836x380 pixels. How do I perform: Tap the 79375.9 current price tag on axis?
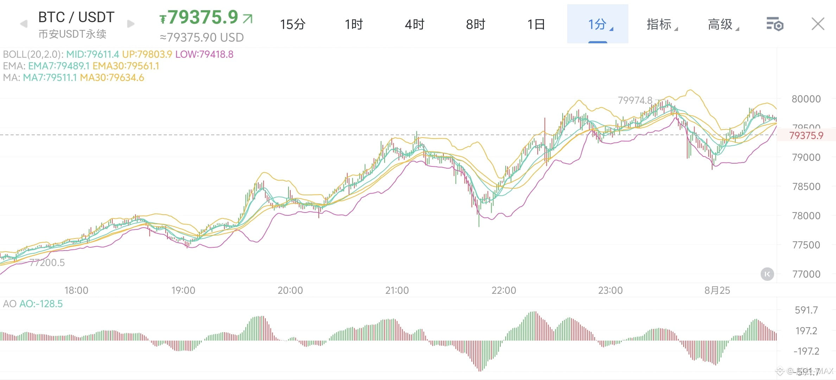coord(806,135)
